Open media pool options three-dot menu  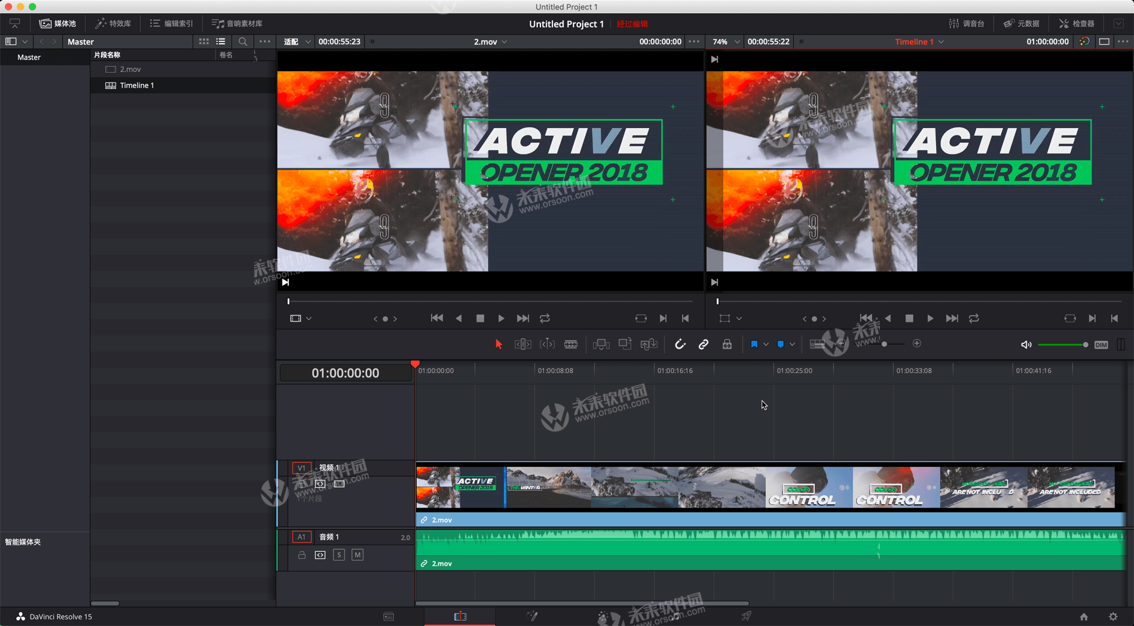tap(265, 41)
